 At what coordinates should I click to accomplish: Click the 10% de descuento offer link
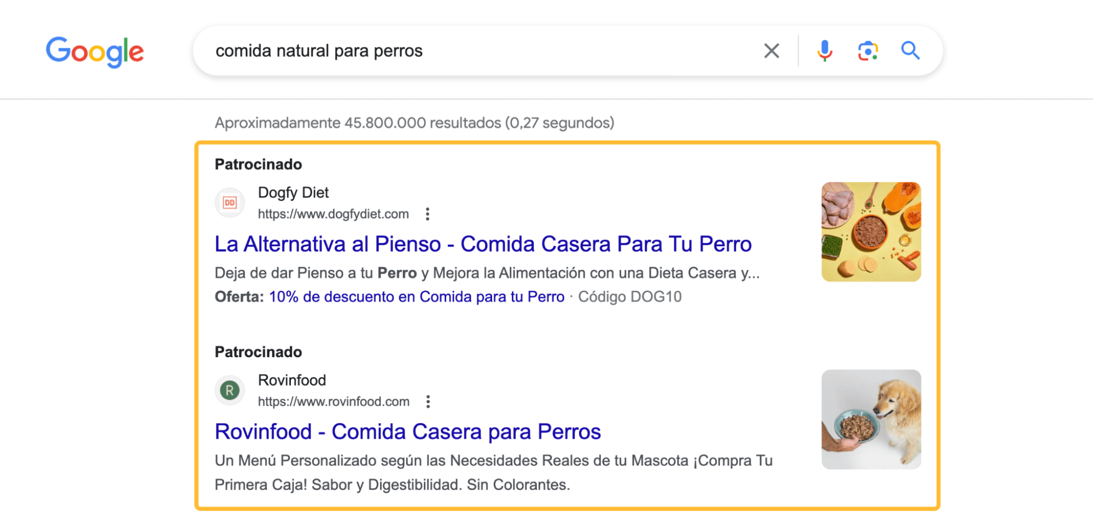tap(416, 297)
